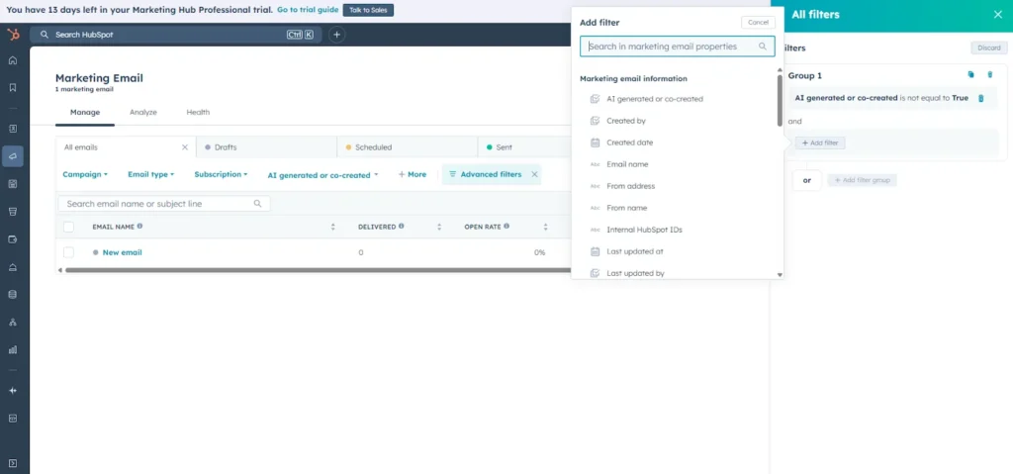Cancel the Add filter popup
Image resolution: width=1013 pixels, height=474 pixels.
coord(758,23)
